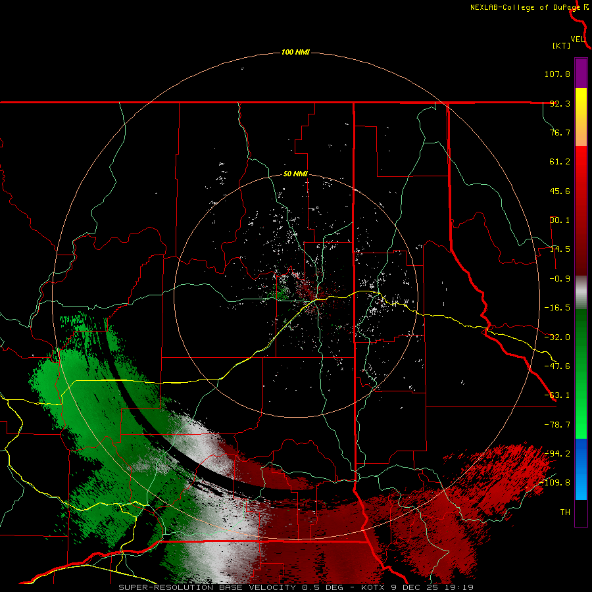
Task: Click the purple segment of the color scale
Action: pos(581,73)
